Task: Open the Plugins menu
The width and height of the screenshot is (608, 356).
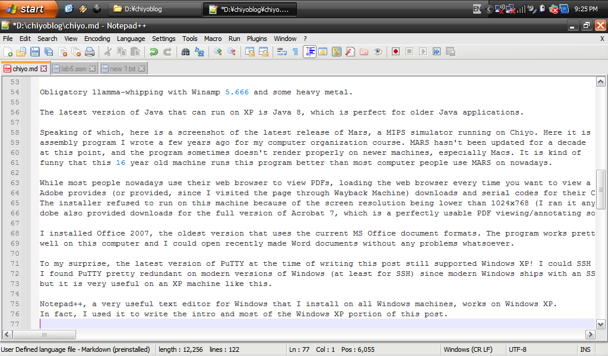Action: point(256,39)
